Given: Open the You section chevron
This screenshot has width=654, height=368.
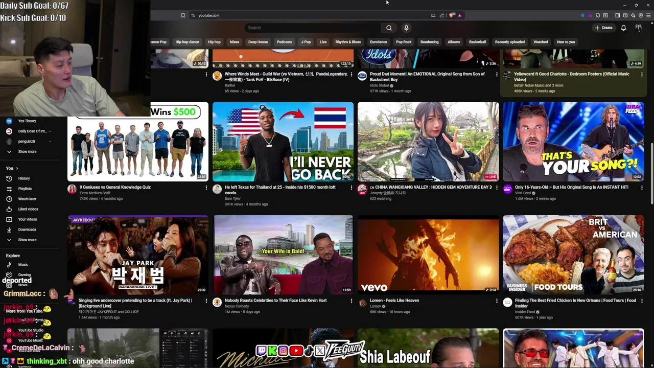Looking at the screenshot, I should (17, 168).
